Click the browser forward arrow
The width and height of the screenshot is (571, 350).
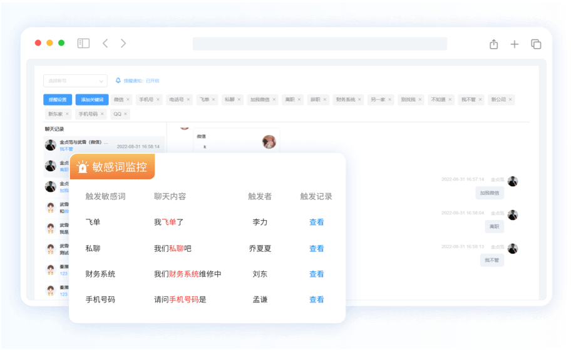click(x=123, y=43)
